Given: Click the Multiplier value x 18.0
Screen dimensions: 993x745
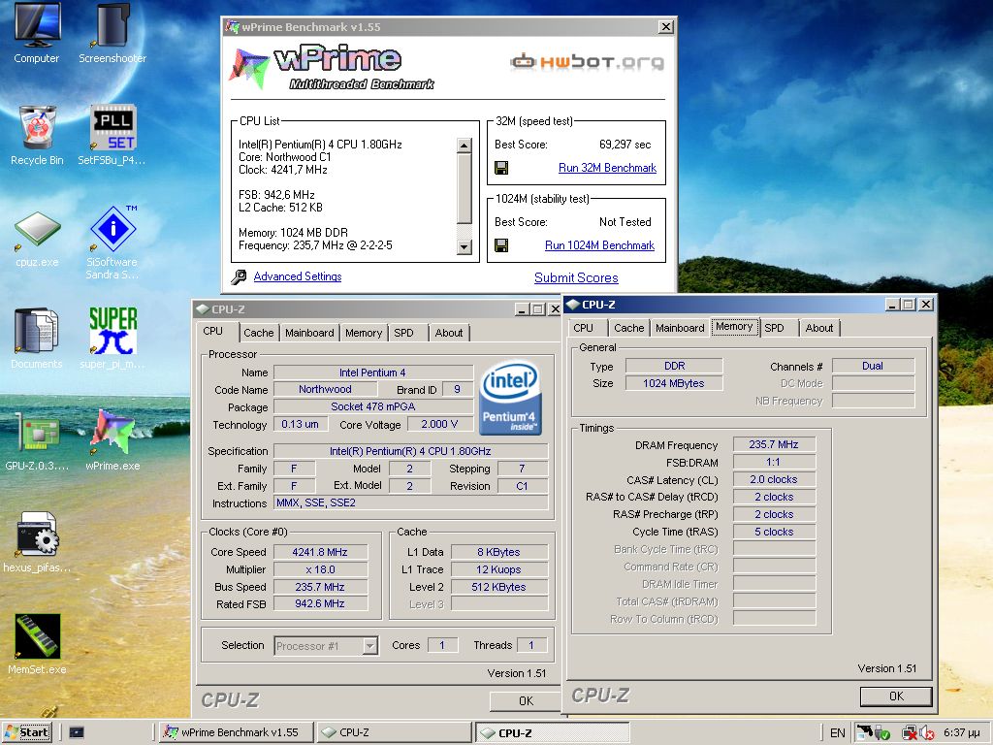Looking at the screenshot, I should tap(320, 569).
